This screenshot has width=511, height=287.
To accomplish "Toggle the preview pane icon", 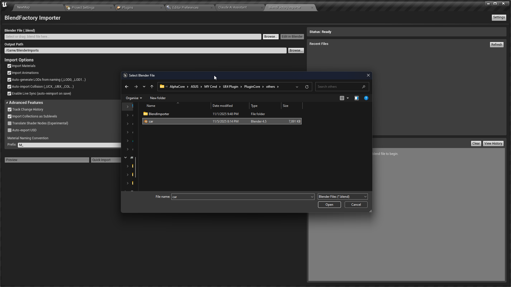I will coord(357,98).
